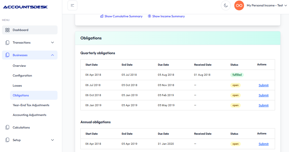Click the end date 05 Jan 2019
Viewport: 289px width, 152px height.
coord(130,95)
